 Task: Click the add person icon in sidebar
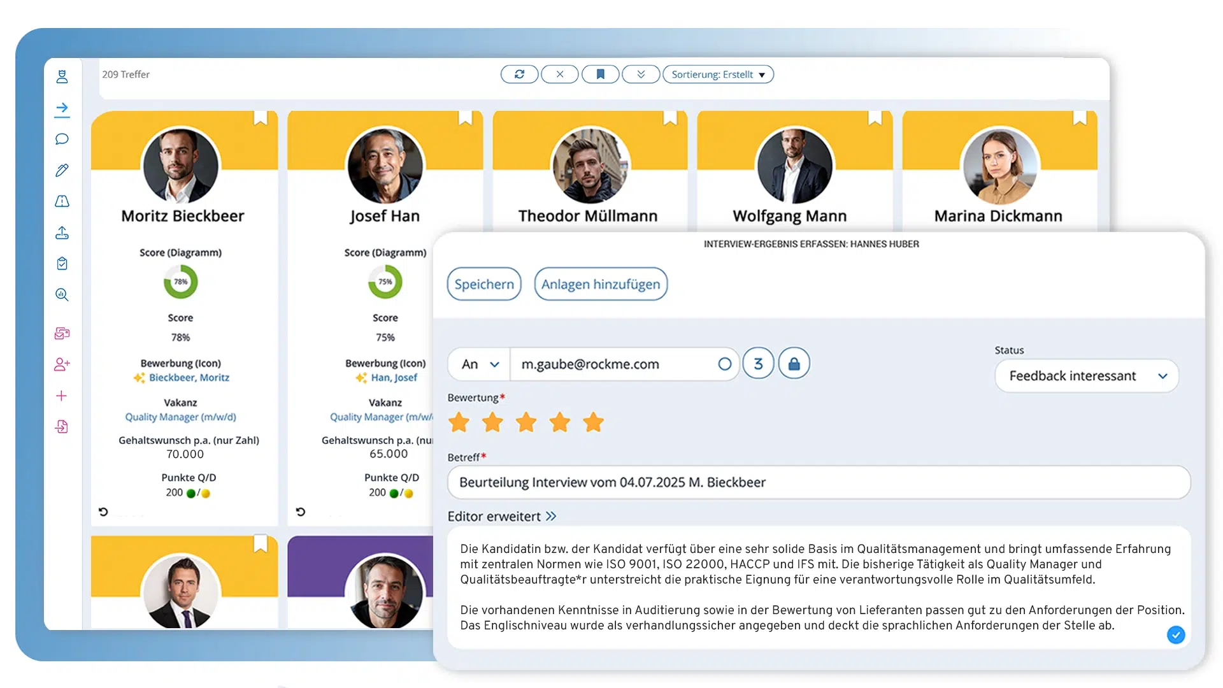coord(62,364)
